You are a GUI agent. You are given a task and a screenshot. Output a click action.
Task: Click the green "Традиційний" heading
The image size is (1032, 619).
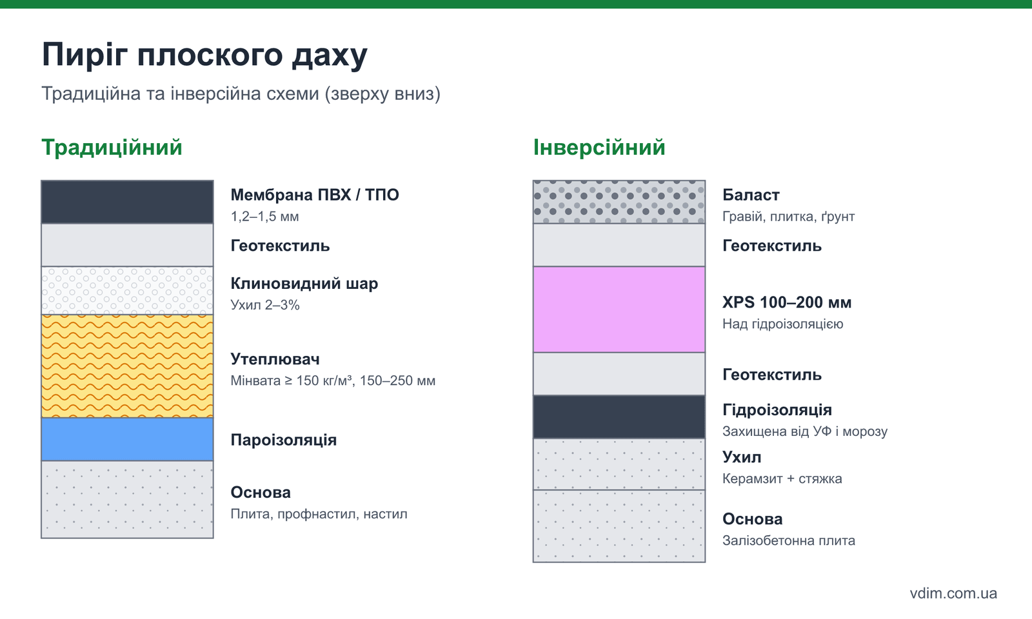click(x=112, y=148)
